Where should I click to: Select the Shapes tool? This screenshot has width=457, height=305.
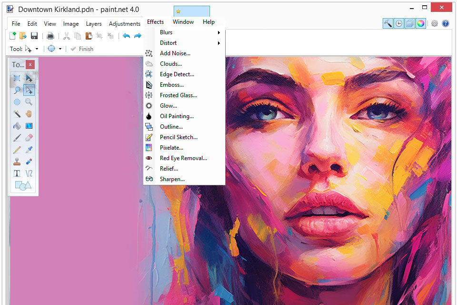tap(23, 185)
